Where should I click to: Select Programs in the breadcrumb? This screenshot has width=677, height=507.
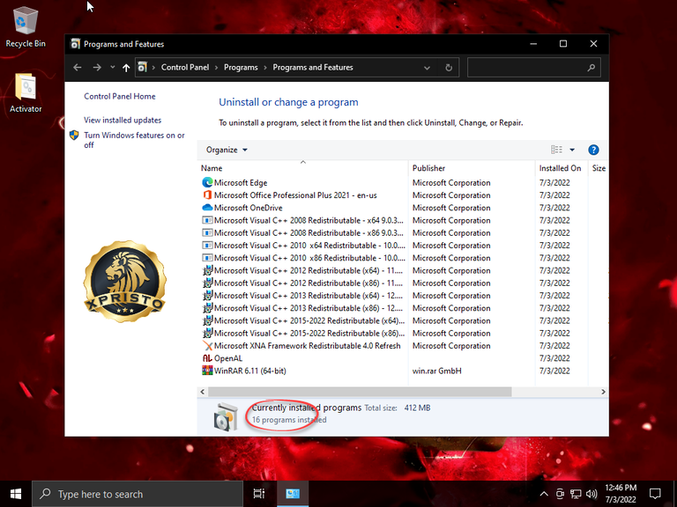coord(241,67)
